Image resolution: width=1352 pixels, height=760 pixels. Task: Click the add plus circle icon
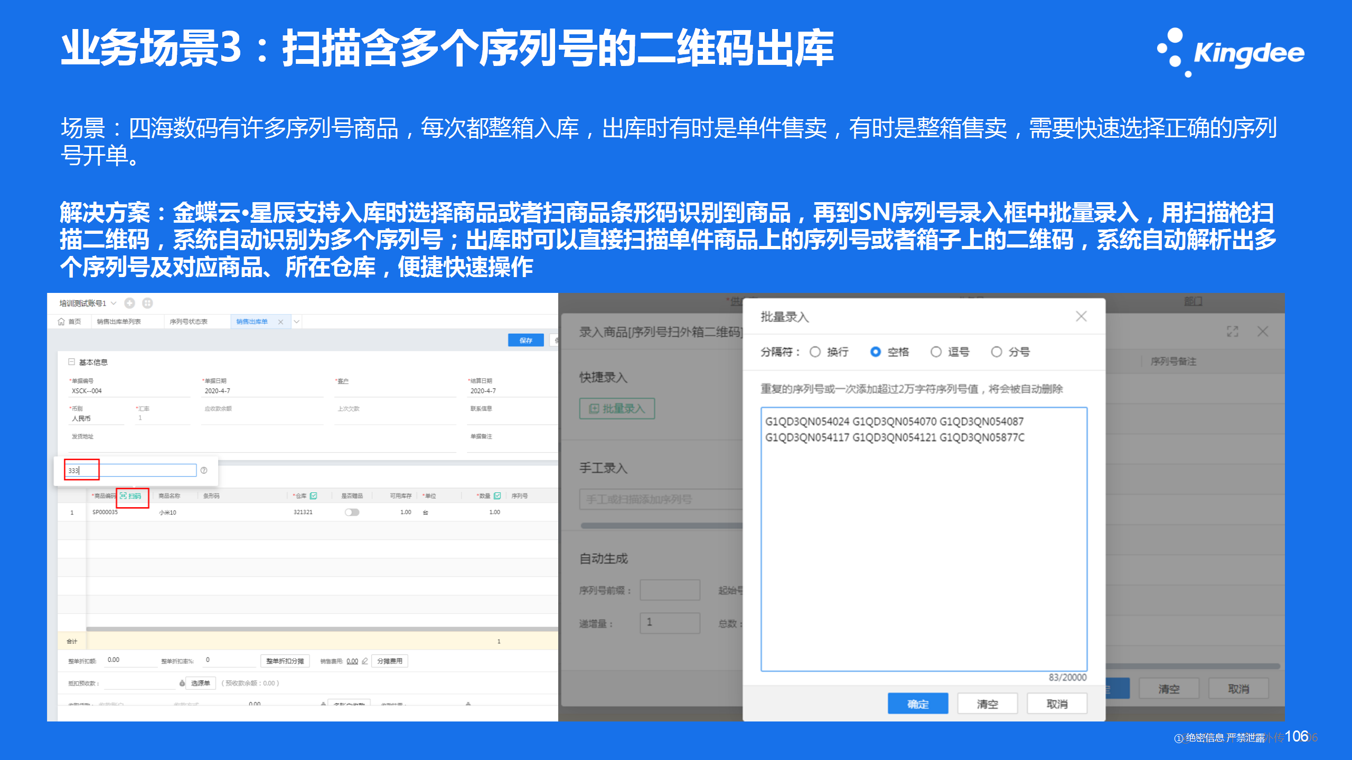point(129,303)
